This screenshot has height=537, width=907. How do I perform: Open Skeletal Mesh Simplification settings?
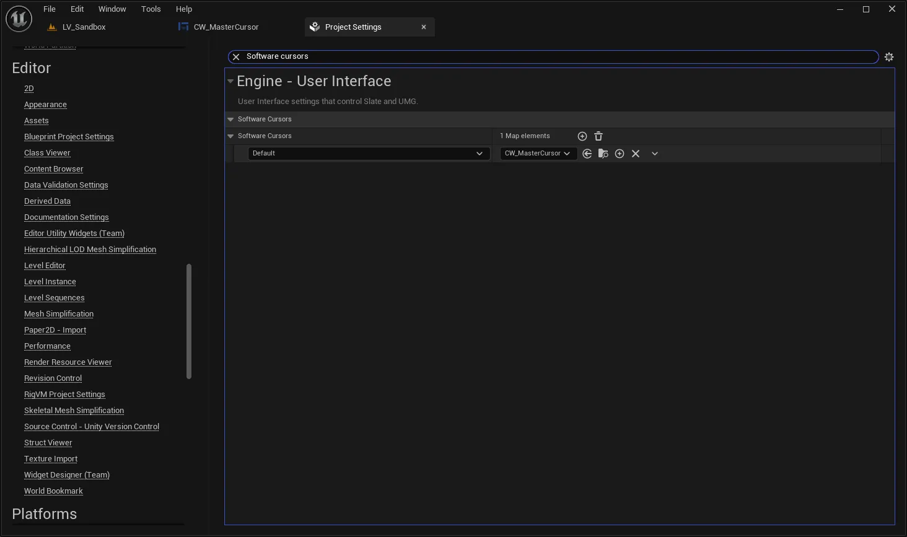(x=74, y=411)
